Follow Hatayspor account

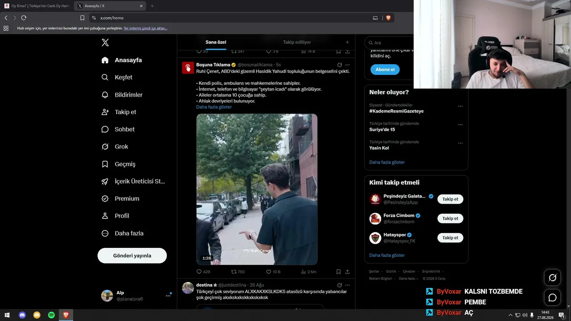[x=450, y=238]
